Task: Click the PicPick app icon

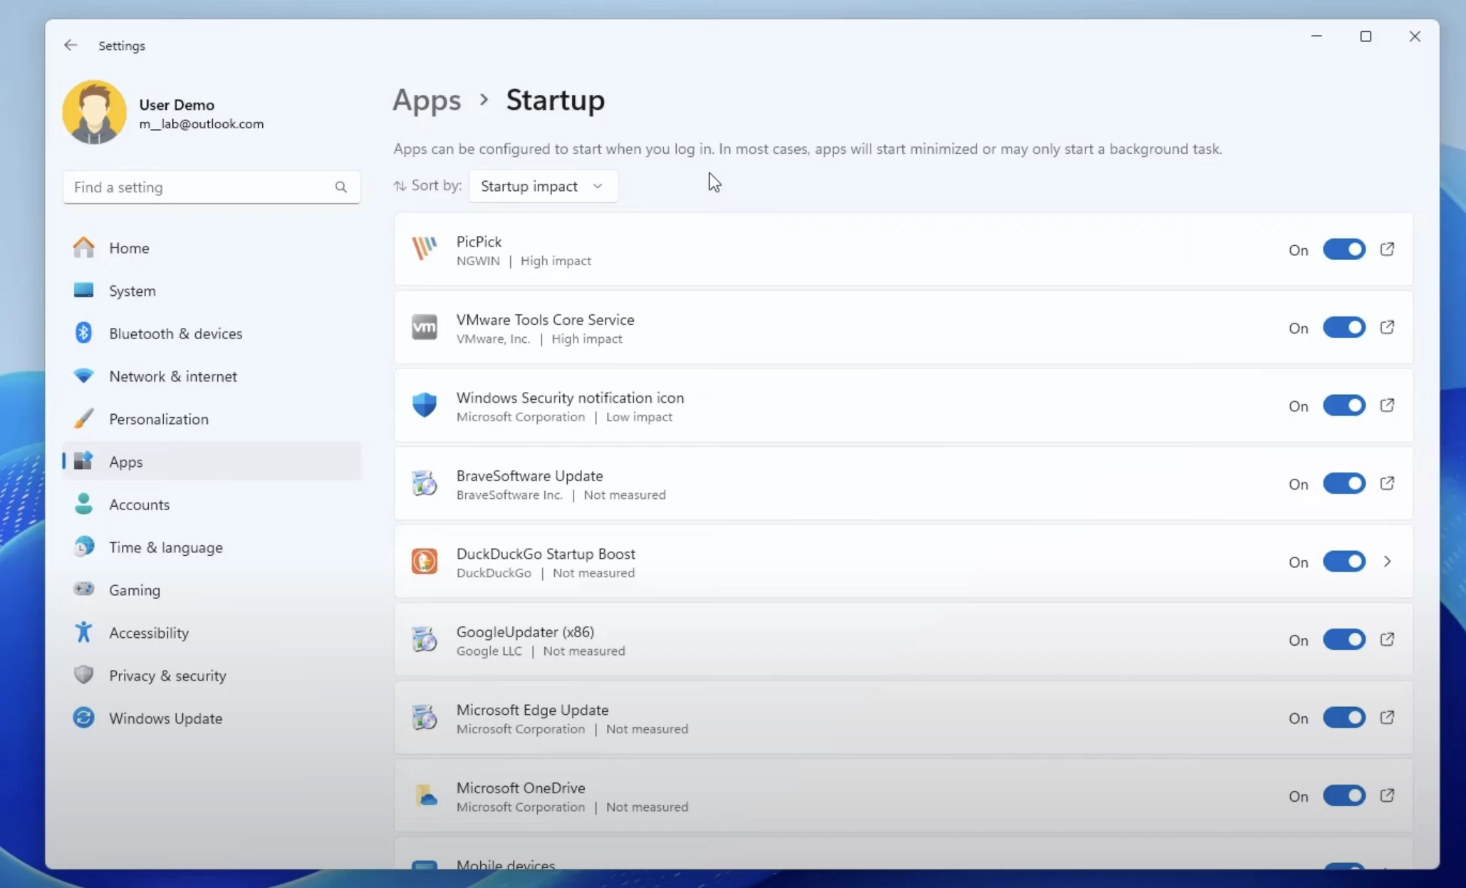Action: (x=425, y=249)
